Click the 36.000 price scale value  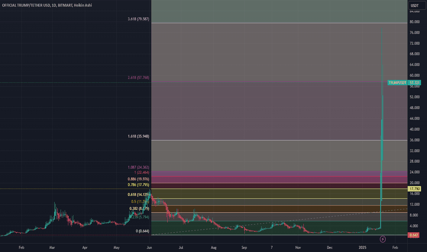pos(415,140)
